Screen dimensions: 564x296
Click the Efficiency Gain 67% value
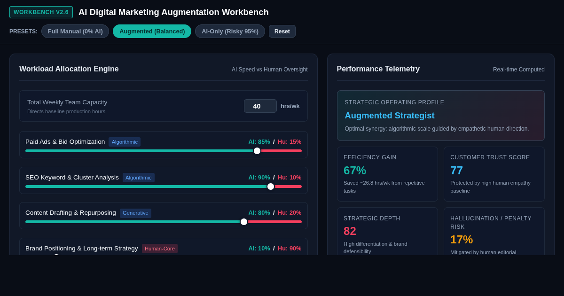coord(355,171)
